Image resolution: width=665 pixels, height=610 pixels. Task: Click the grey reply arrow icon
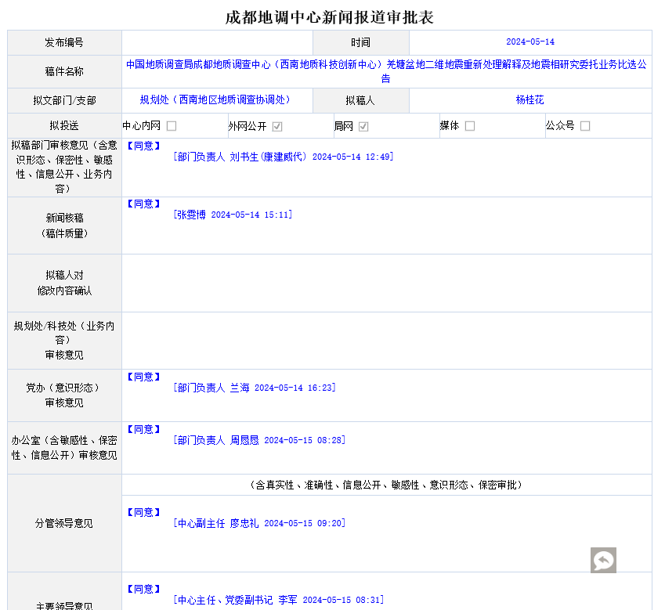point(603,560)
